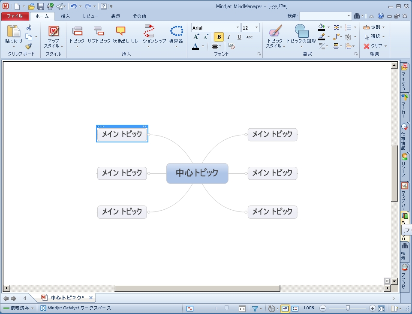Image resolution: width=412 pixels, height=314 pixels.
Task: Open the ファイル menu tab
Action: coord(15,16)
